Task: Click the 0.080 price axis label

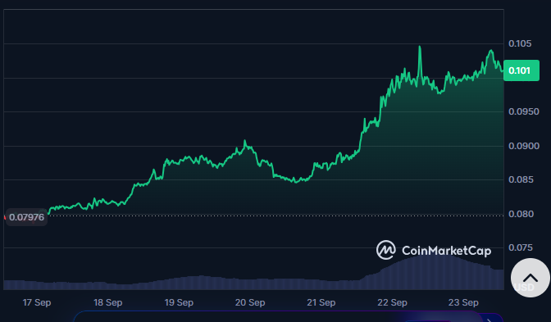Action: [x=521, y=214]
